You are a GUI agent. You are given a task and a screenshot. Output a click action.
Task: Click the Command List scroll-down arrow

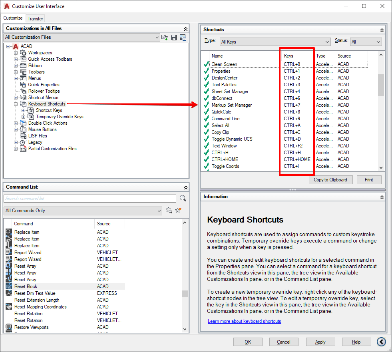point(185,329)
